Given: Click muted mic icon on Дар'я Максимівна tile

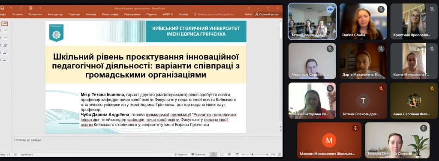Looking at the screenshot, I should pyautogui.click(x=381, y=49).
